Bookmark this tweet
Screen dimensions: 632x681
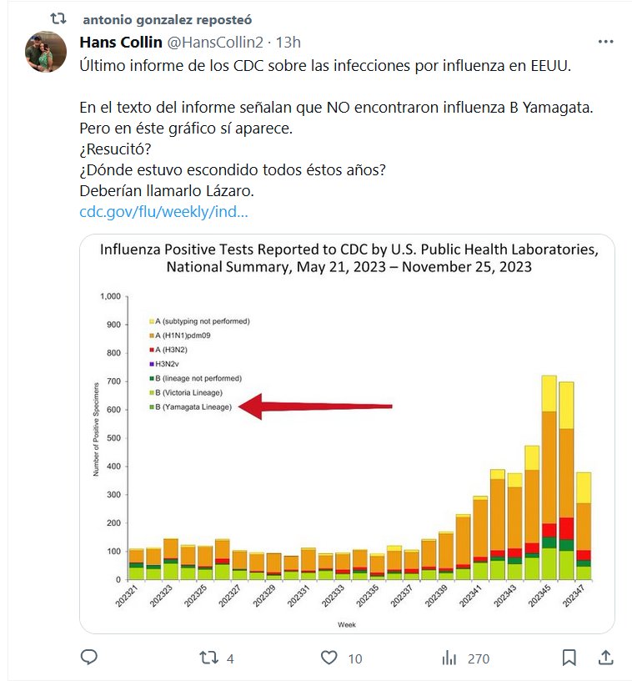pos(569,658)
